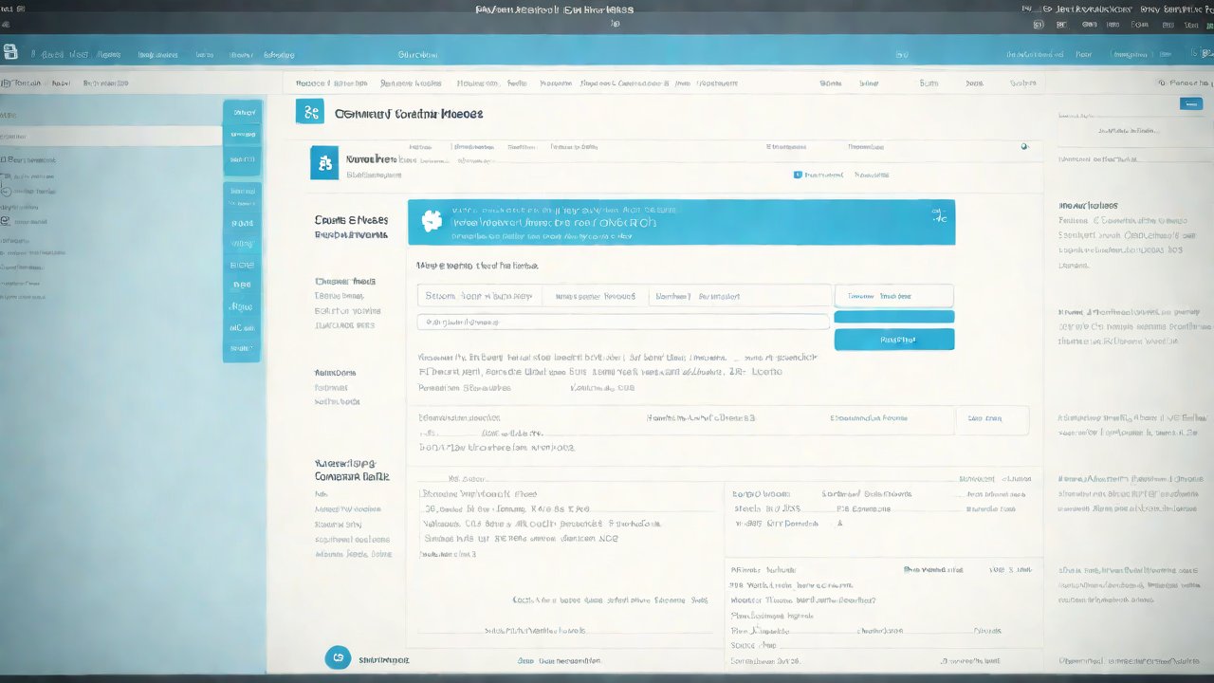Screen dimensions: 1214x683
Task: Click the round blue icon at the bottom left
Action: 337,658
